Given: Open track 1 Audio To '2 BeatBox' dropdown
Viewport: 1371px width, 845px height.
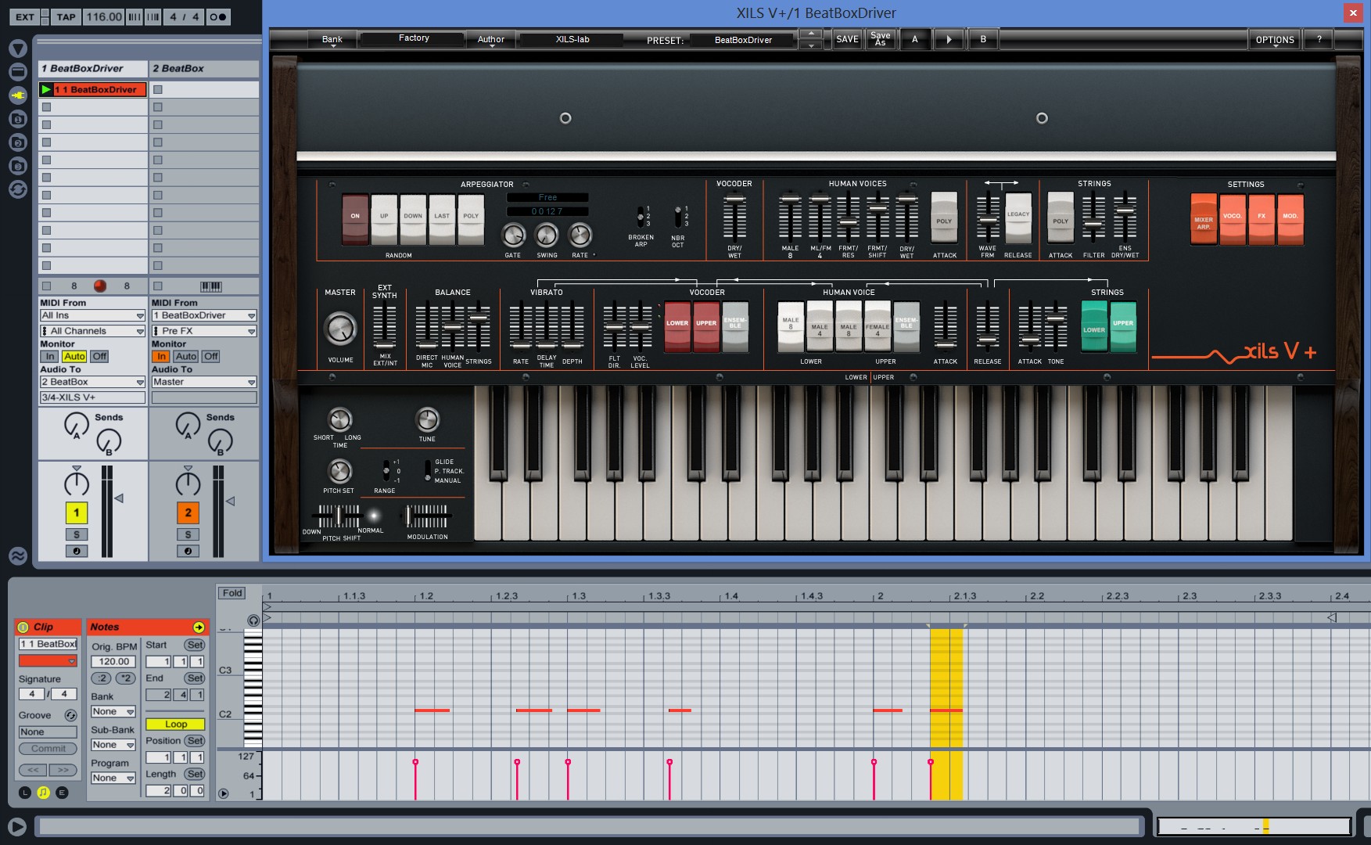Looking at the screenshot, I should coord(93,382).
